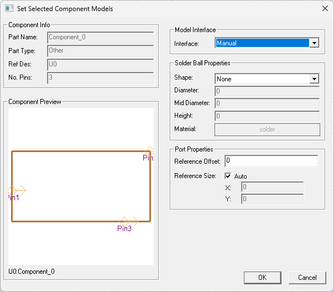
Task: Click the Cancel button
Action: click(307, 278)
